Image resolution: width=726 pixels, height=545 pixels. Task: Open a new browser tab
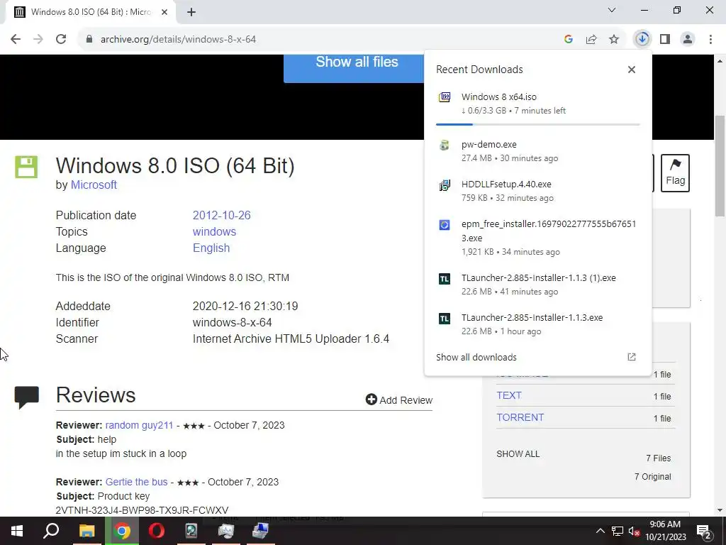click(x=191, y=12)
